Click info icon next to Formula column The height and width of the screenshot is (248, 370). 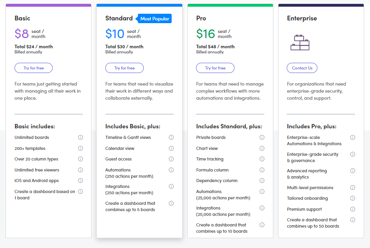tap(262, 170)
